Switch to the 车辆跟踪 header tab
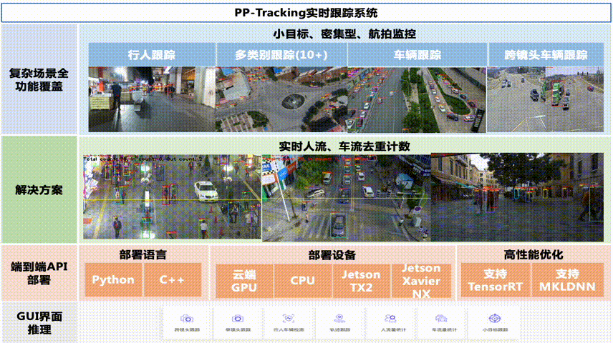This screenshot has width=613, height=343. (417, 54)
